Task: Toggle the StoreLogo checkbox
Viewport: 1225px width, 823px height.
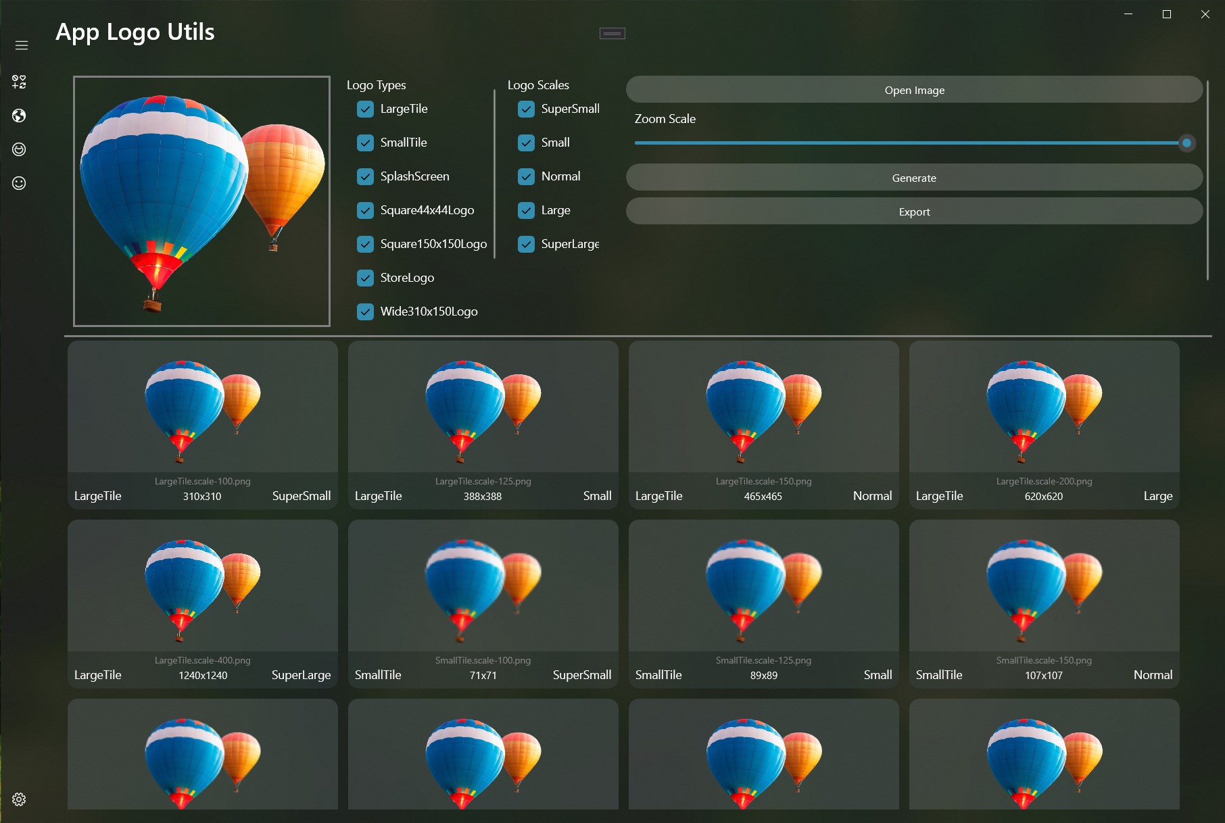Action: pos(365,278)
